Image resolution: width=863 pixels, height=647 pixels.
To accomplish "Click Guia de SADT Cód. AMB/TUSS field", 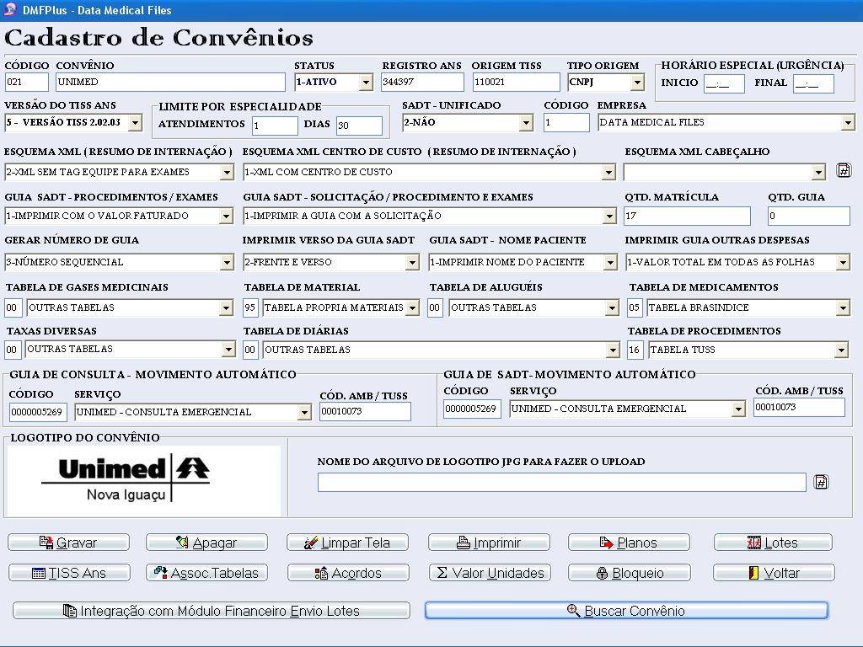I will tap(799, 407).
